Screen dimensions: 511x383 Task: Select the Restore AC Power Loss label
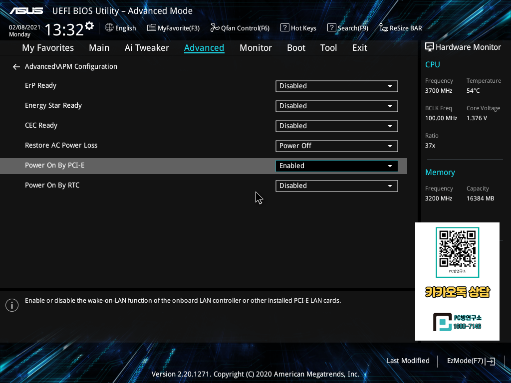61,145
